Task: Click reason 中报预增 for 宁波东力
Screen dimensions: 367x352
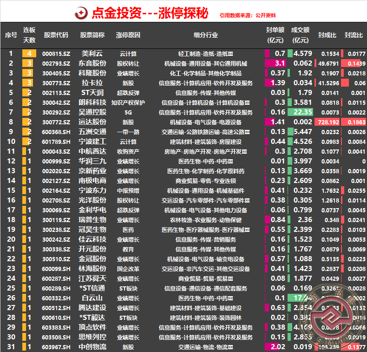Action: tap(128, 190)
